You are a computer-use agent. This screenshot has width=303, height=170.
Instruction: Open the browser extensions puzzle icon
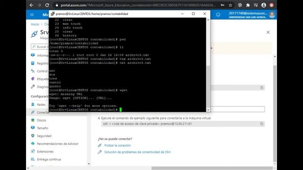(x=248, y=5)
